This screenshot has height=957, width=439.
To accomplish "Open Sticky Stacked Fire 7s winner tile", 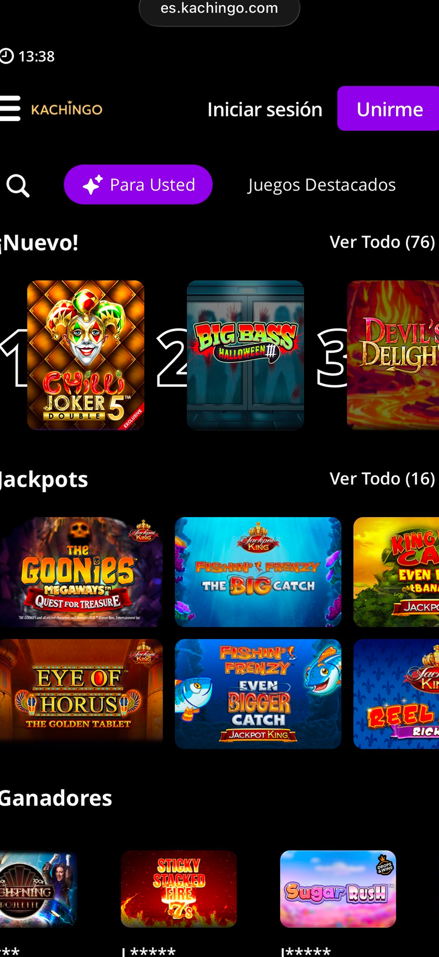I will 179,889.
